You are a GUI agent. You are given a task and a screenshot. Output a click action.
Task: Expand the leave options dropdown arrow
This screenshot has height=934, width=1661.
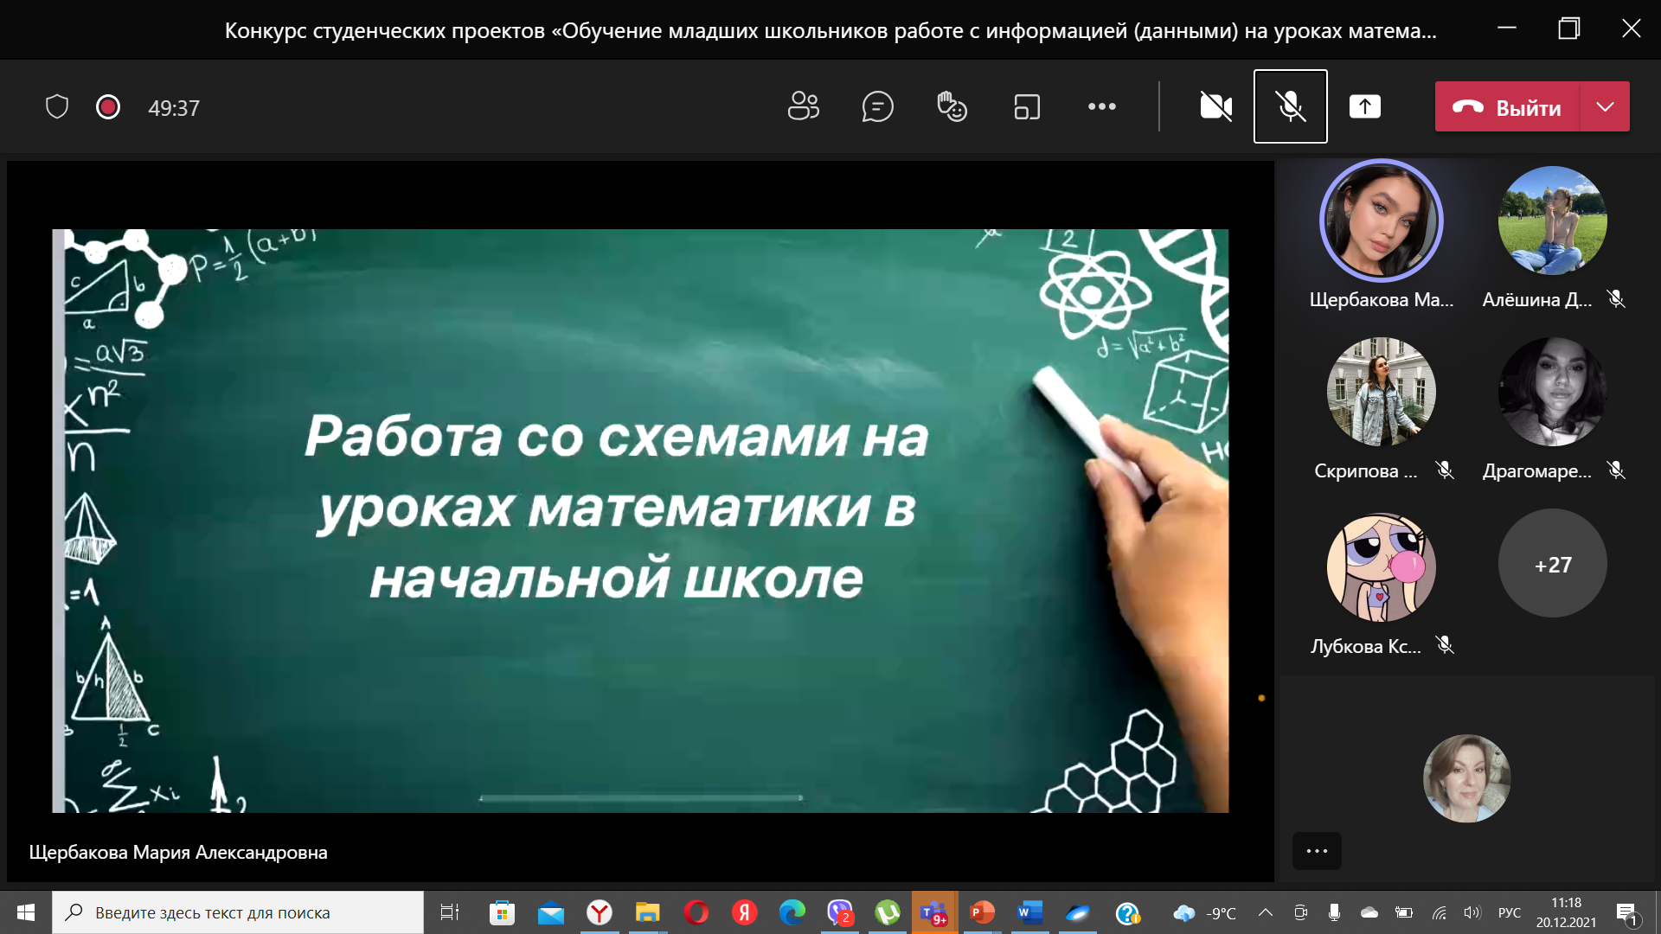(1605, 107)
